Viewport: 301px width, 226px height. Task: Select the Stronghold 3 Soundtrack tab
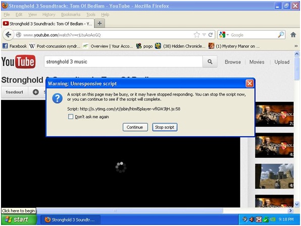tap(47, 24)
